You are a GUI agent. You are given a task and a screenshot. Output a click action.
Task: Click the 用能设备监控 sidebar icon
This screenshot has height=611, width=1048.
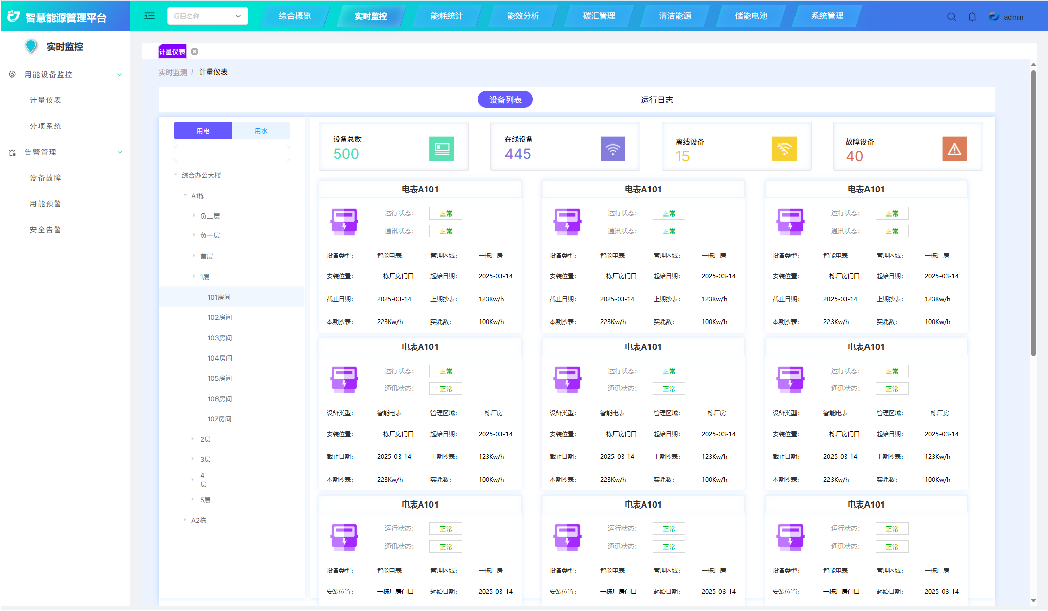pyautogui.click(x=12, y=75)
